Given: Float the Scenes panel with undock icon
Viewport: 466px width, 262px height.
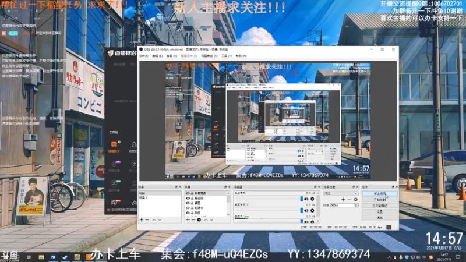Looking at the screenshot, I should point(176,187).
